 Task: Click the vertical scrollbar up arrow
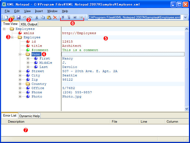(187, 29)
